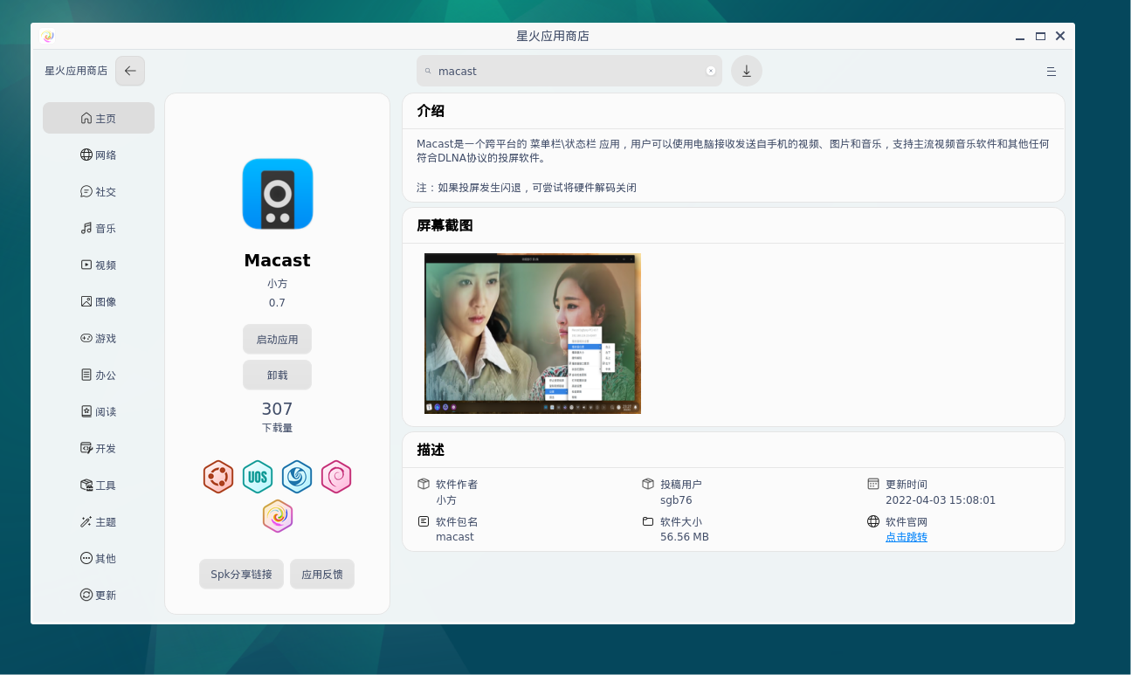Click the Ubuntu distro badge icon
The image size is (1131, 675).
click(x=218, y=477)
